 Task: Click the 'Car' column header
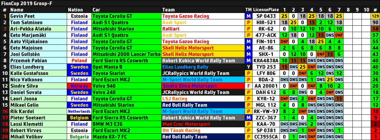coord(126,10)
